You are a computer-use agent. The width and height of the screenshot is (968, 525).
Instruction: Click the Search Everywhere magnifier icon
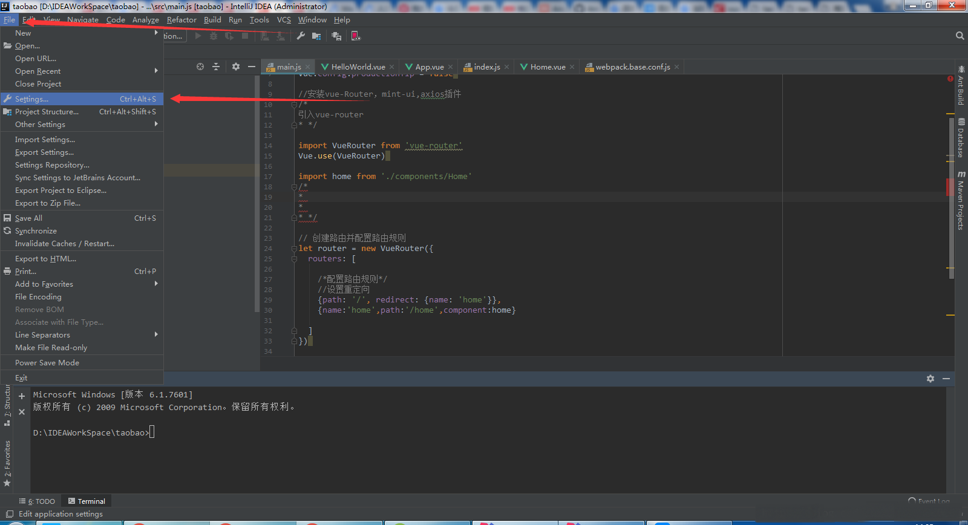coord(960,36)
